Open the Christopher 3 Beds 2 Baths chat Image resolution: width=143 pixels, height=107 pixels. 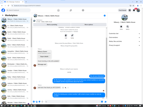15,65
